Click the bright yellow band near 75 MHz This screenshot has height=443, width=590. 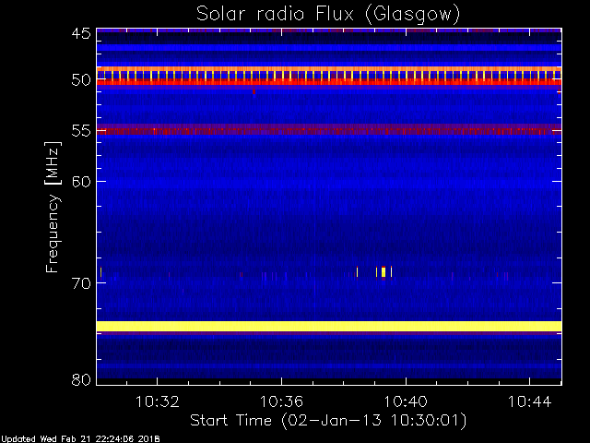tap(329, 326)
